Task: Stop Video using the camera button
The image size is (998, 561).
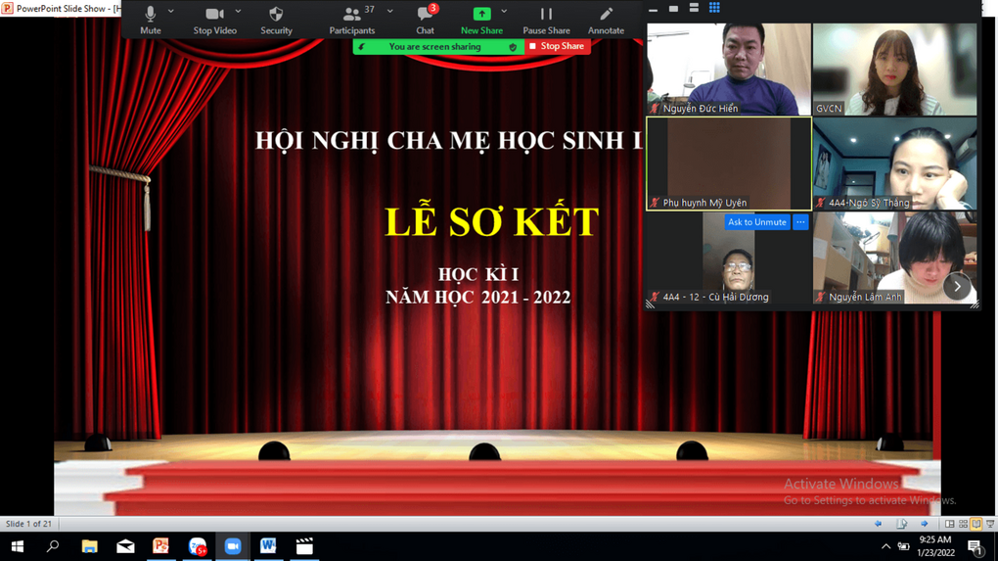Action: click(214, 20)
